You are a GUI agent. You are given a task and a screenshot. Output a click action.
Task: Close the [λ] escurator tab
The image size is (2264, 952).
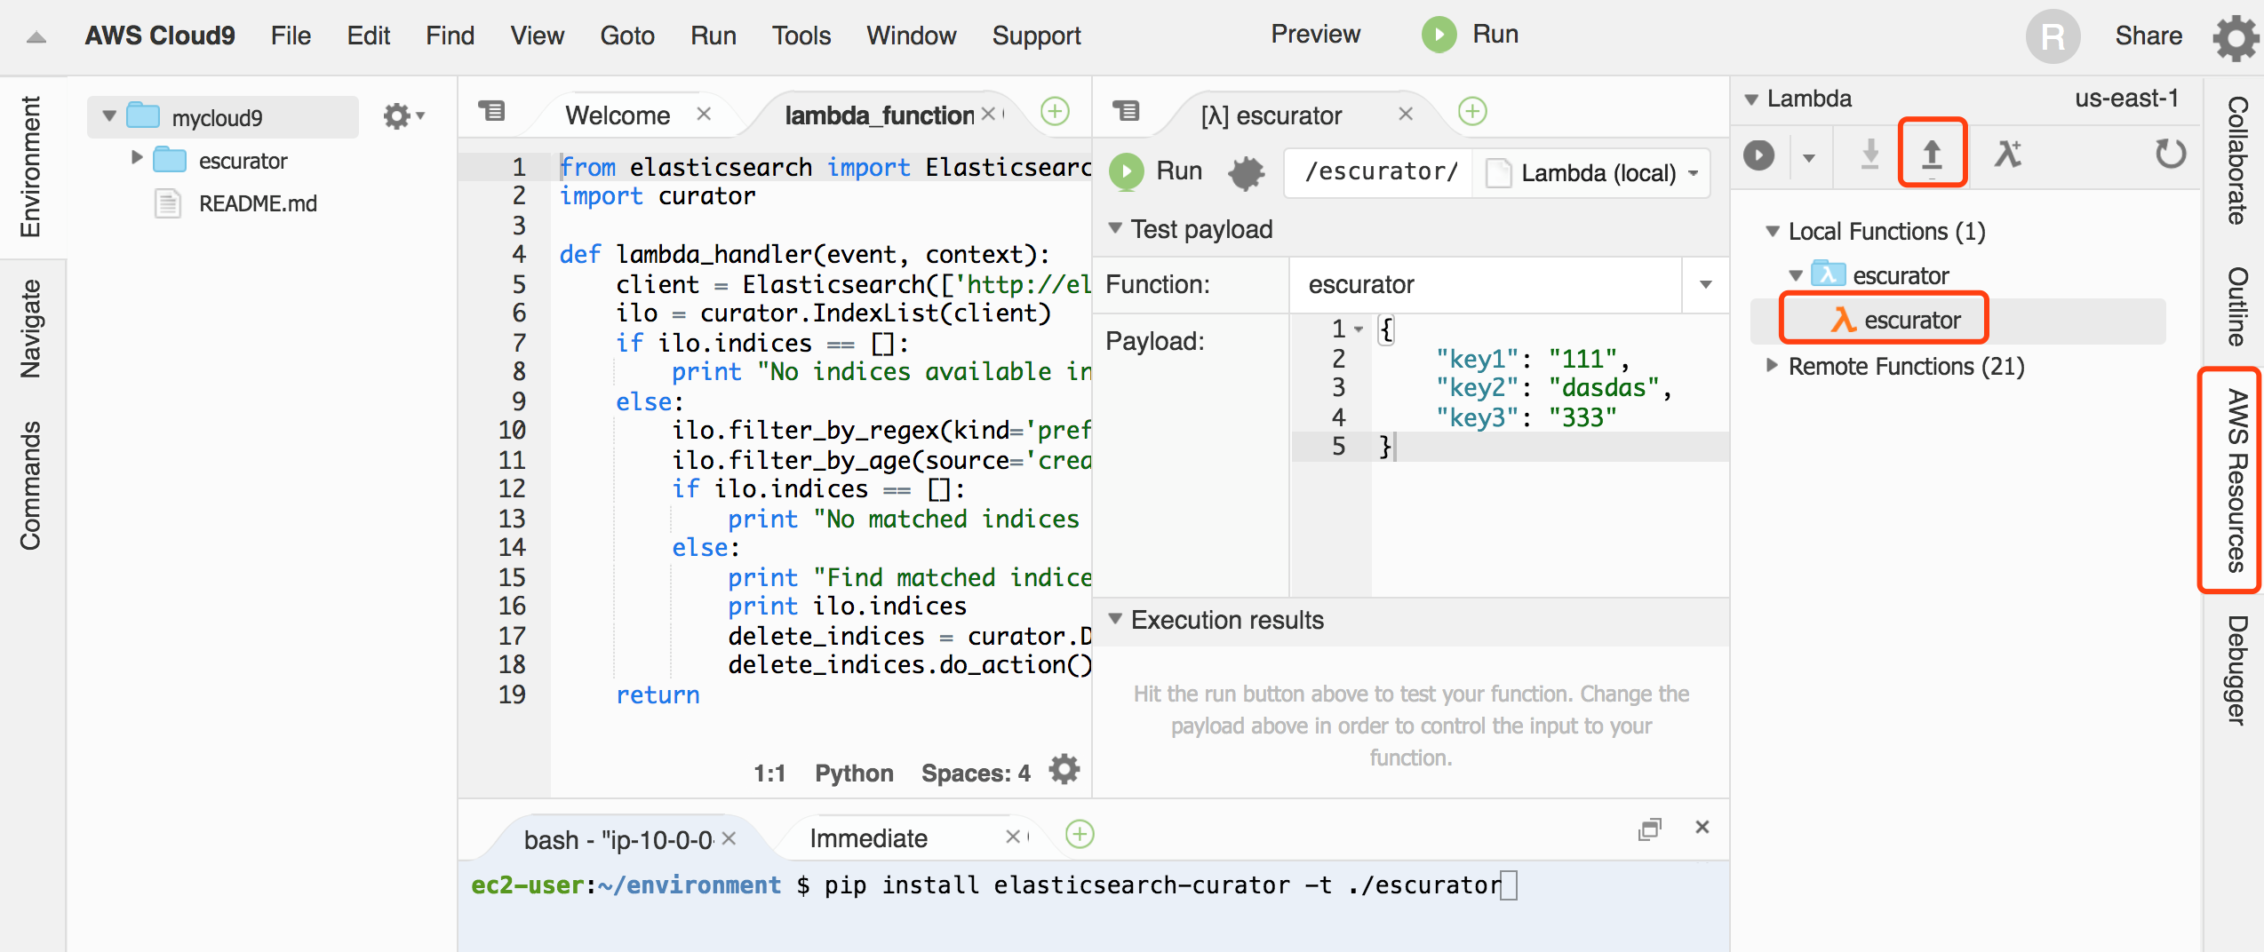click(x=1406, y=114)
